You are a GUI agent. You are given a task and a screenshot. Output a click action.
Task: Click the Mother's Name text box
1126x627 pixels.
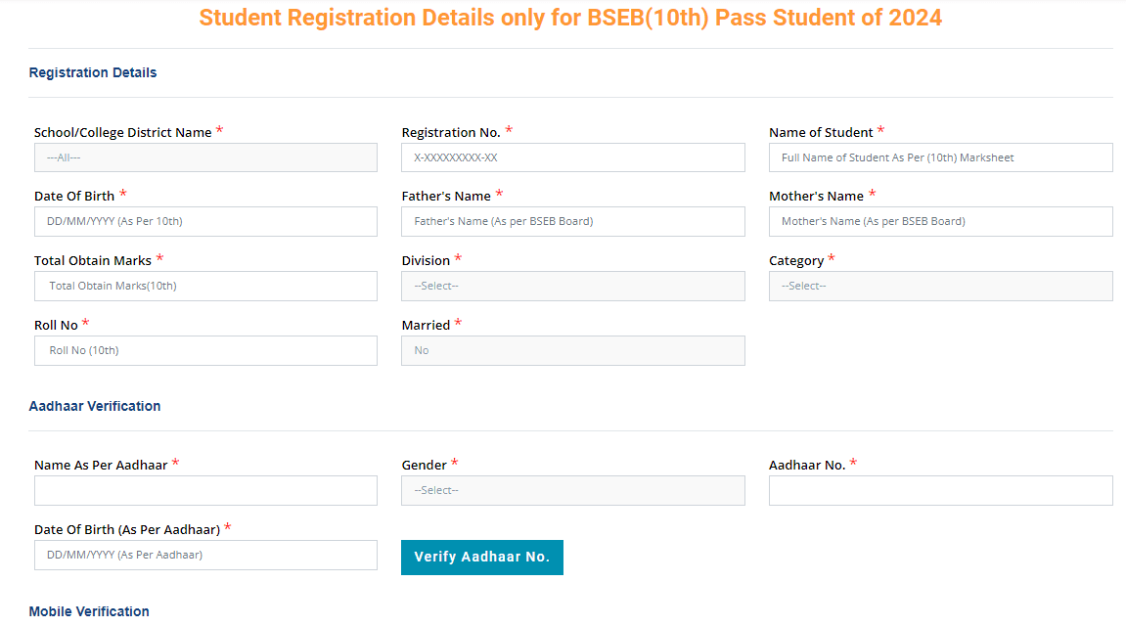pyautogui.click(x=940, y=221)
